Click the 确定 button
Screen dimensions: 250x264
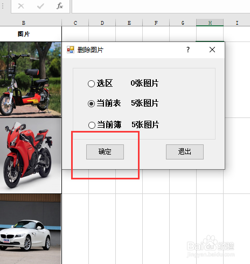coord(105,152)
